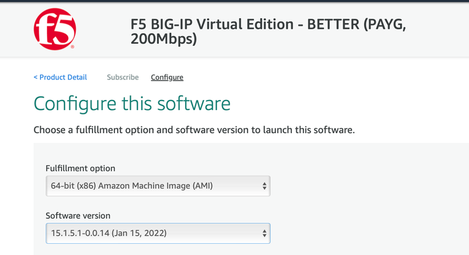Go back to Product Detail
This screenshot has width=469, height=255.
pos(63,77)
